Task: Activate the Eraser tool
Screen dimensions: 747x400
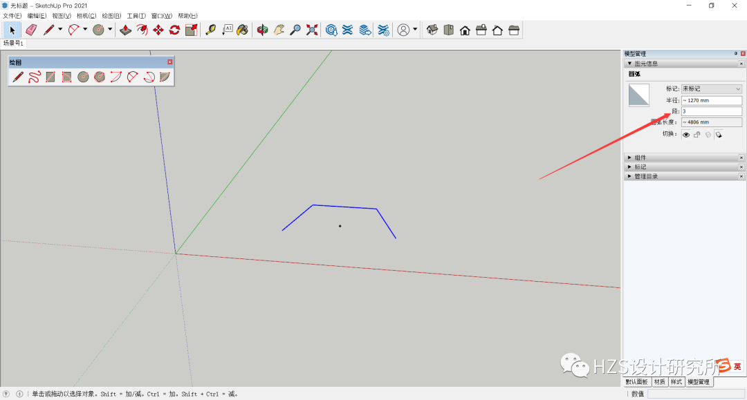Action: tap(31, 30)
